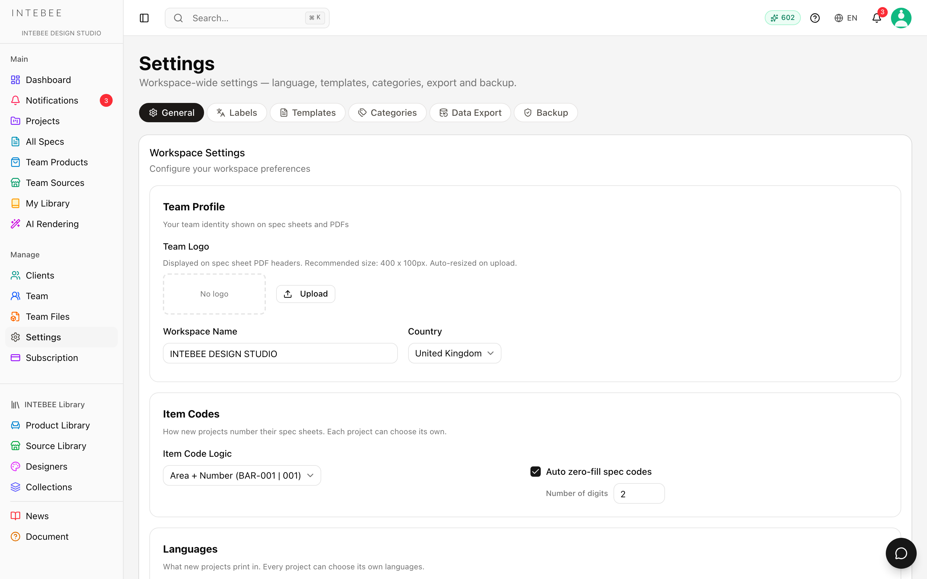Click the search magnifier icon
927x579 pixels.
178,18
